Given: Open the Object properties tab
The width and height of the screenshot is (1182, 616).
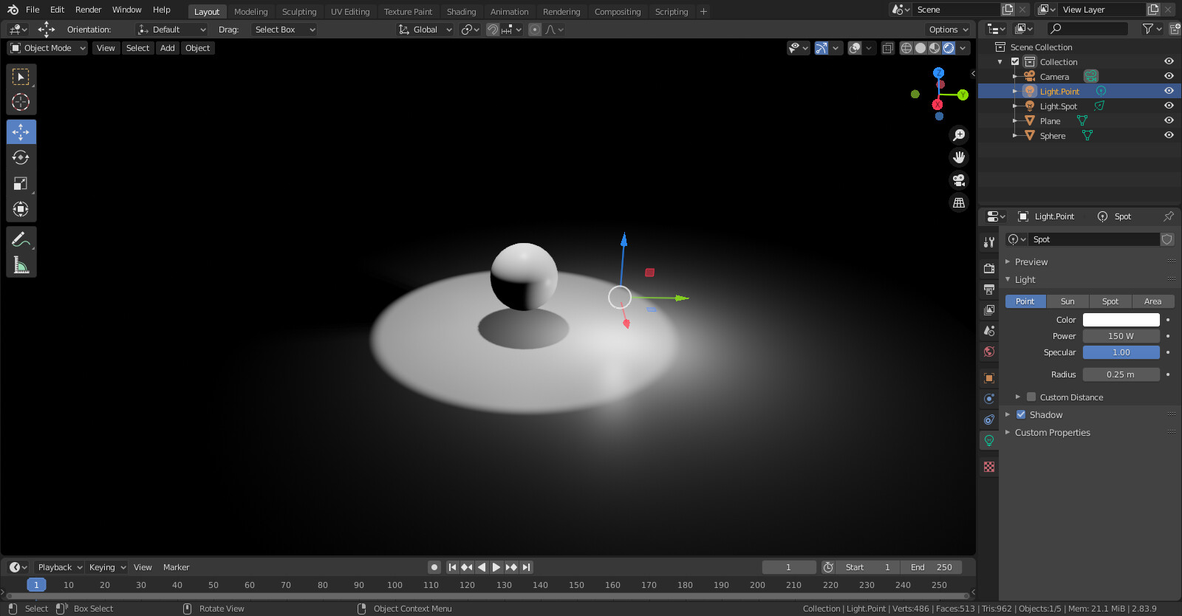Looking at the screenshot, I should pos(989,378).
